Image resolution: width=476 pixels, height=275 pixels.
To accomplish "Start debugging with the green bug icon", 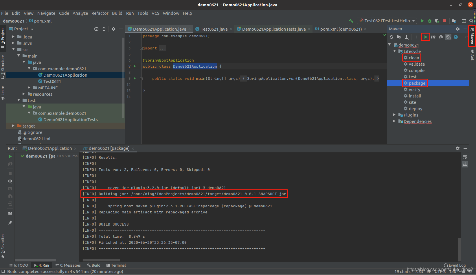I will 430,21.
